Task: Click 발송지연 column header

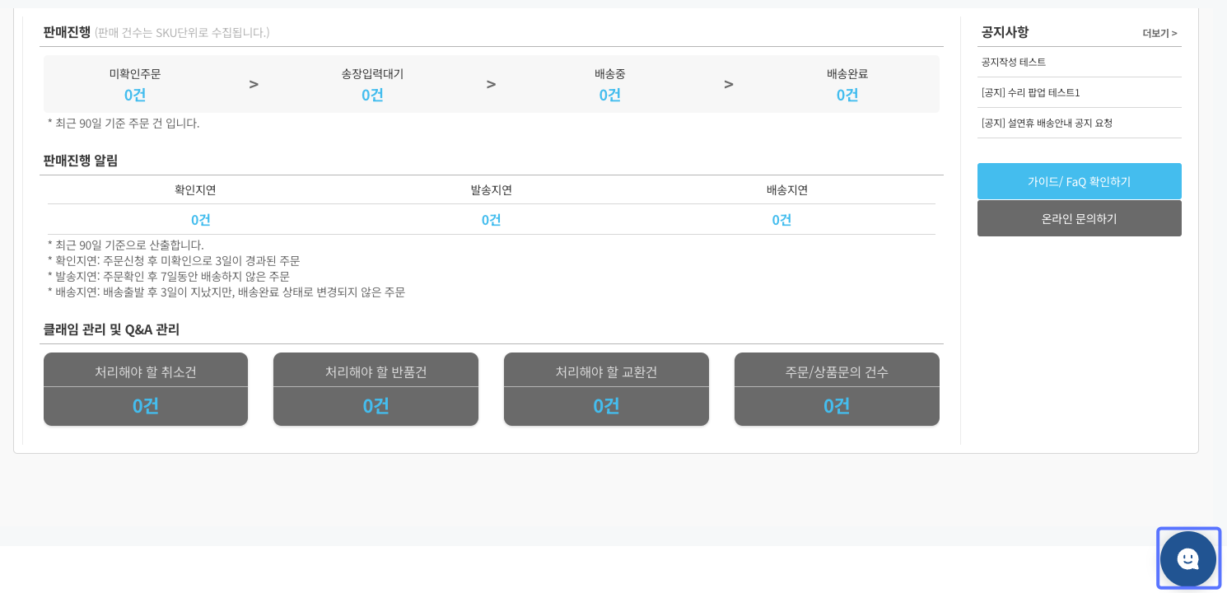Action: (x=491, y=189)
